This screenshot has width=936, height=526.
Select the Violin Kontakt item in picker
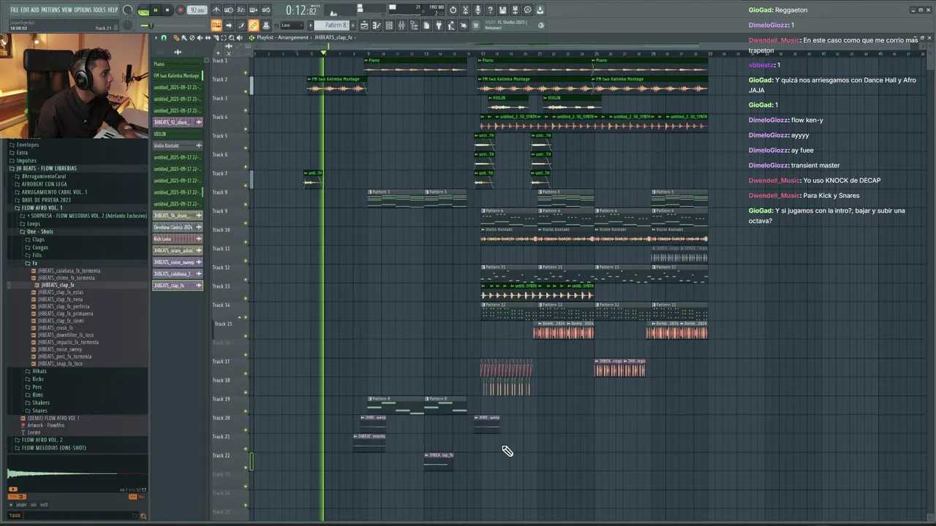point(177,145)
